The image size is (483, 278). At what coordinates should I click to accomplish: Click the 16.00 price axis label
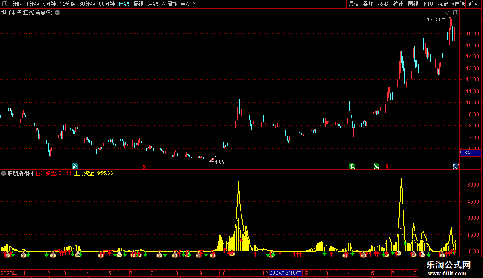pyautogui.click(x=472, y=34)
